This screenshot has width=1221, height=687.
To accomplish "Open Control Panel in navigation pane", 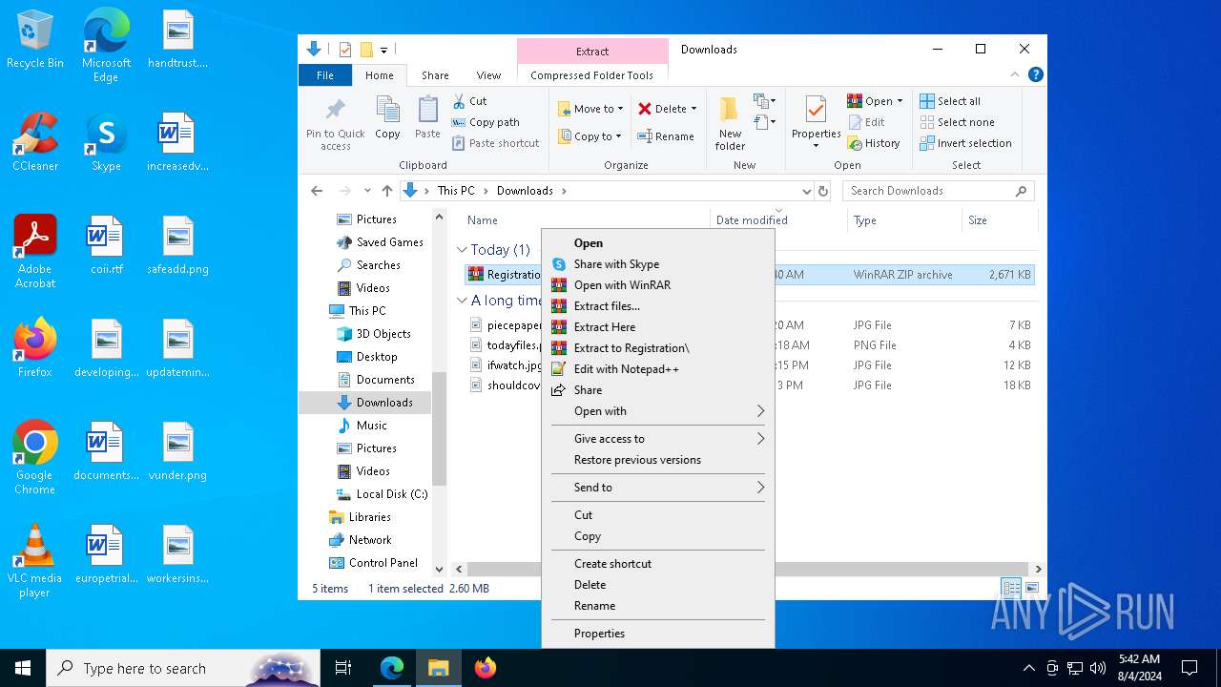I will pos(374,563).
